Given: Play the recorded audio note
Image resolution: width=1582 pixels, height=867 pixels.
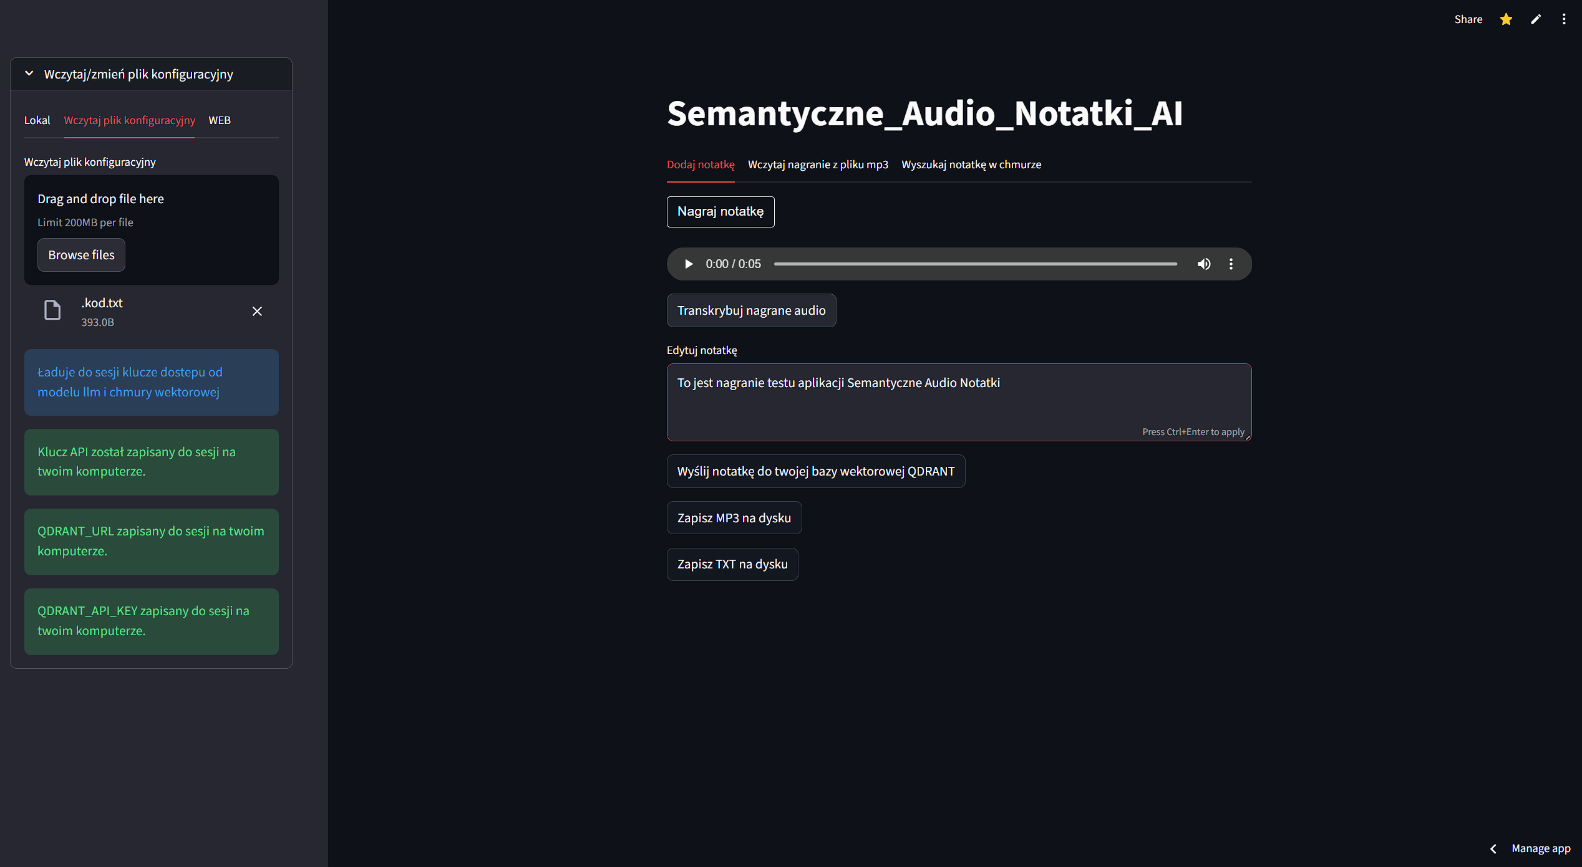Looking at the screenshot, I should pyautogui.click(x=689, y=264).
